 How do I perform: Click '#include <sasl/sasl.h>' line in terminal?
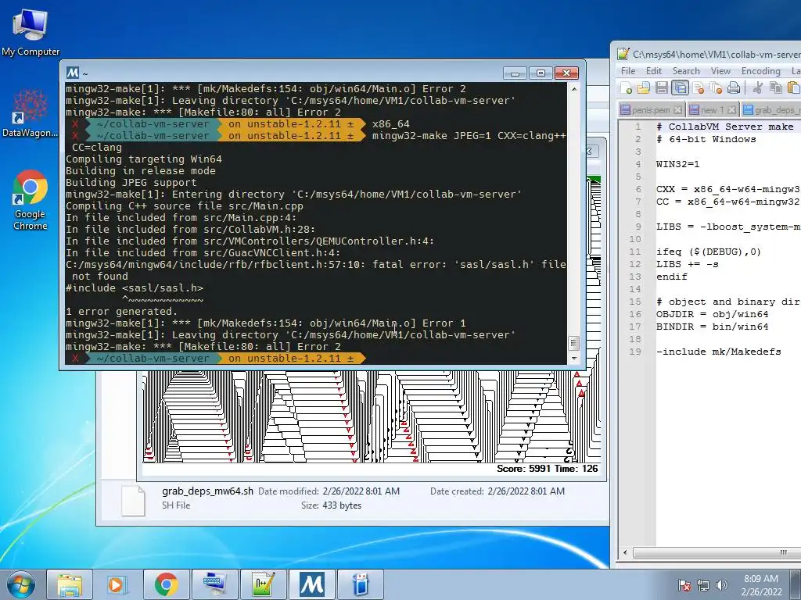135,288
